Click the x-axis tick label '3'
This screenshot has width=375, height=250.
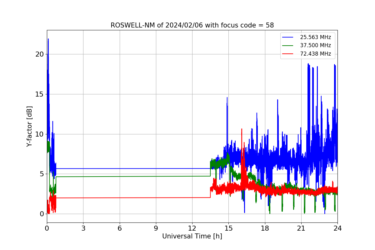point(83,228)
